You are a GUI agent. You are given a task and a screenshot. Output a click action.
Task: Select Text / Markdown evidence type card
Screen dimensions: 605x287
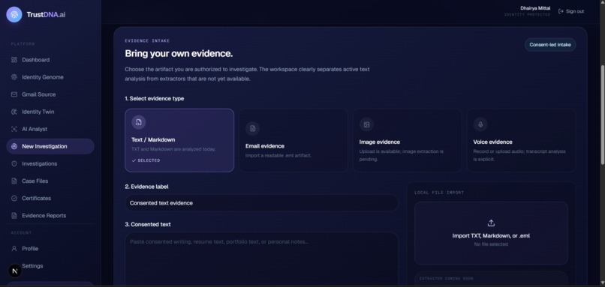179,140
